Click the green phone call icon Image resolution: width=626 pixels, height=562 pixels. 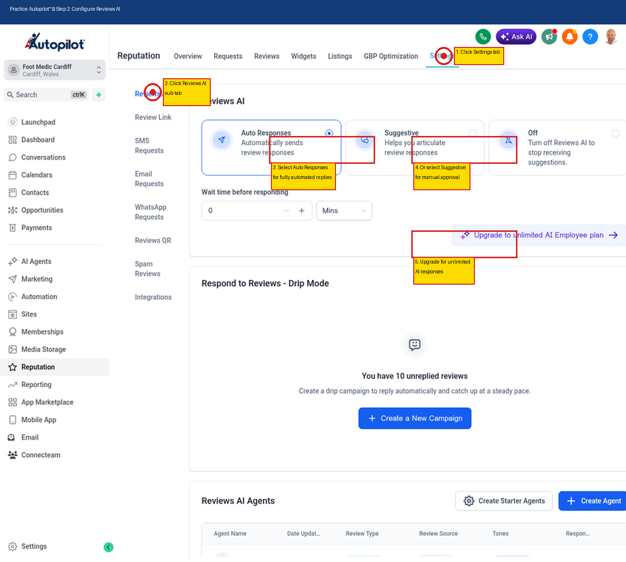point(483,37)
